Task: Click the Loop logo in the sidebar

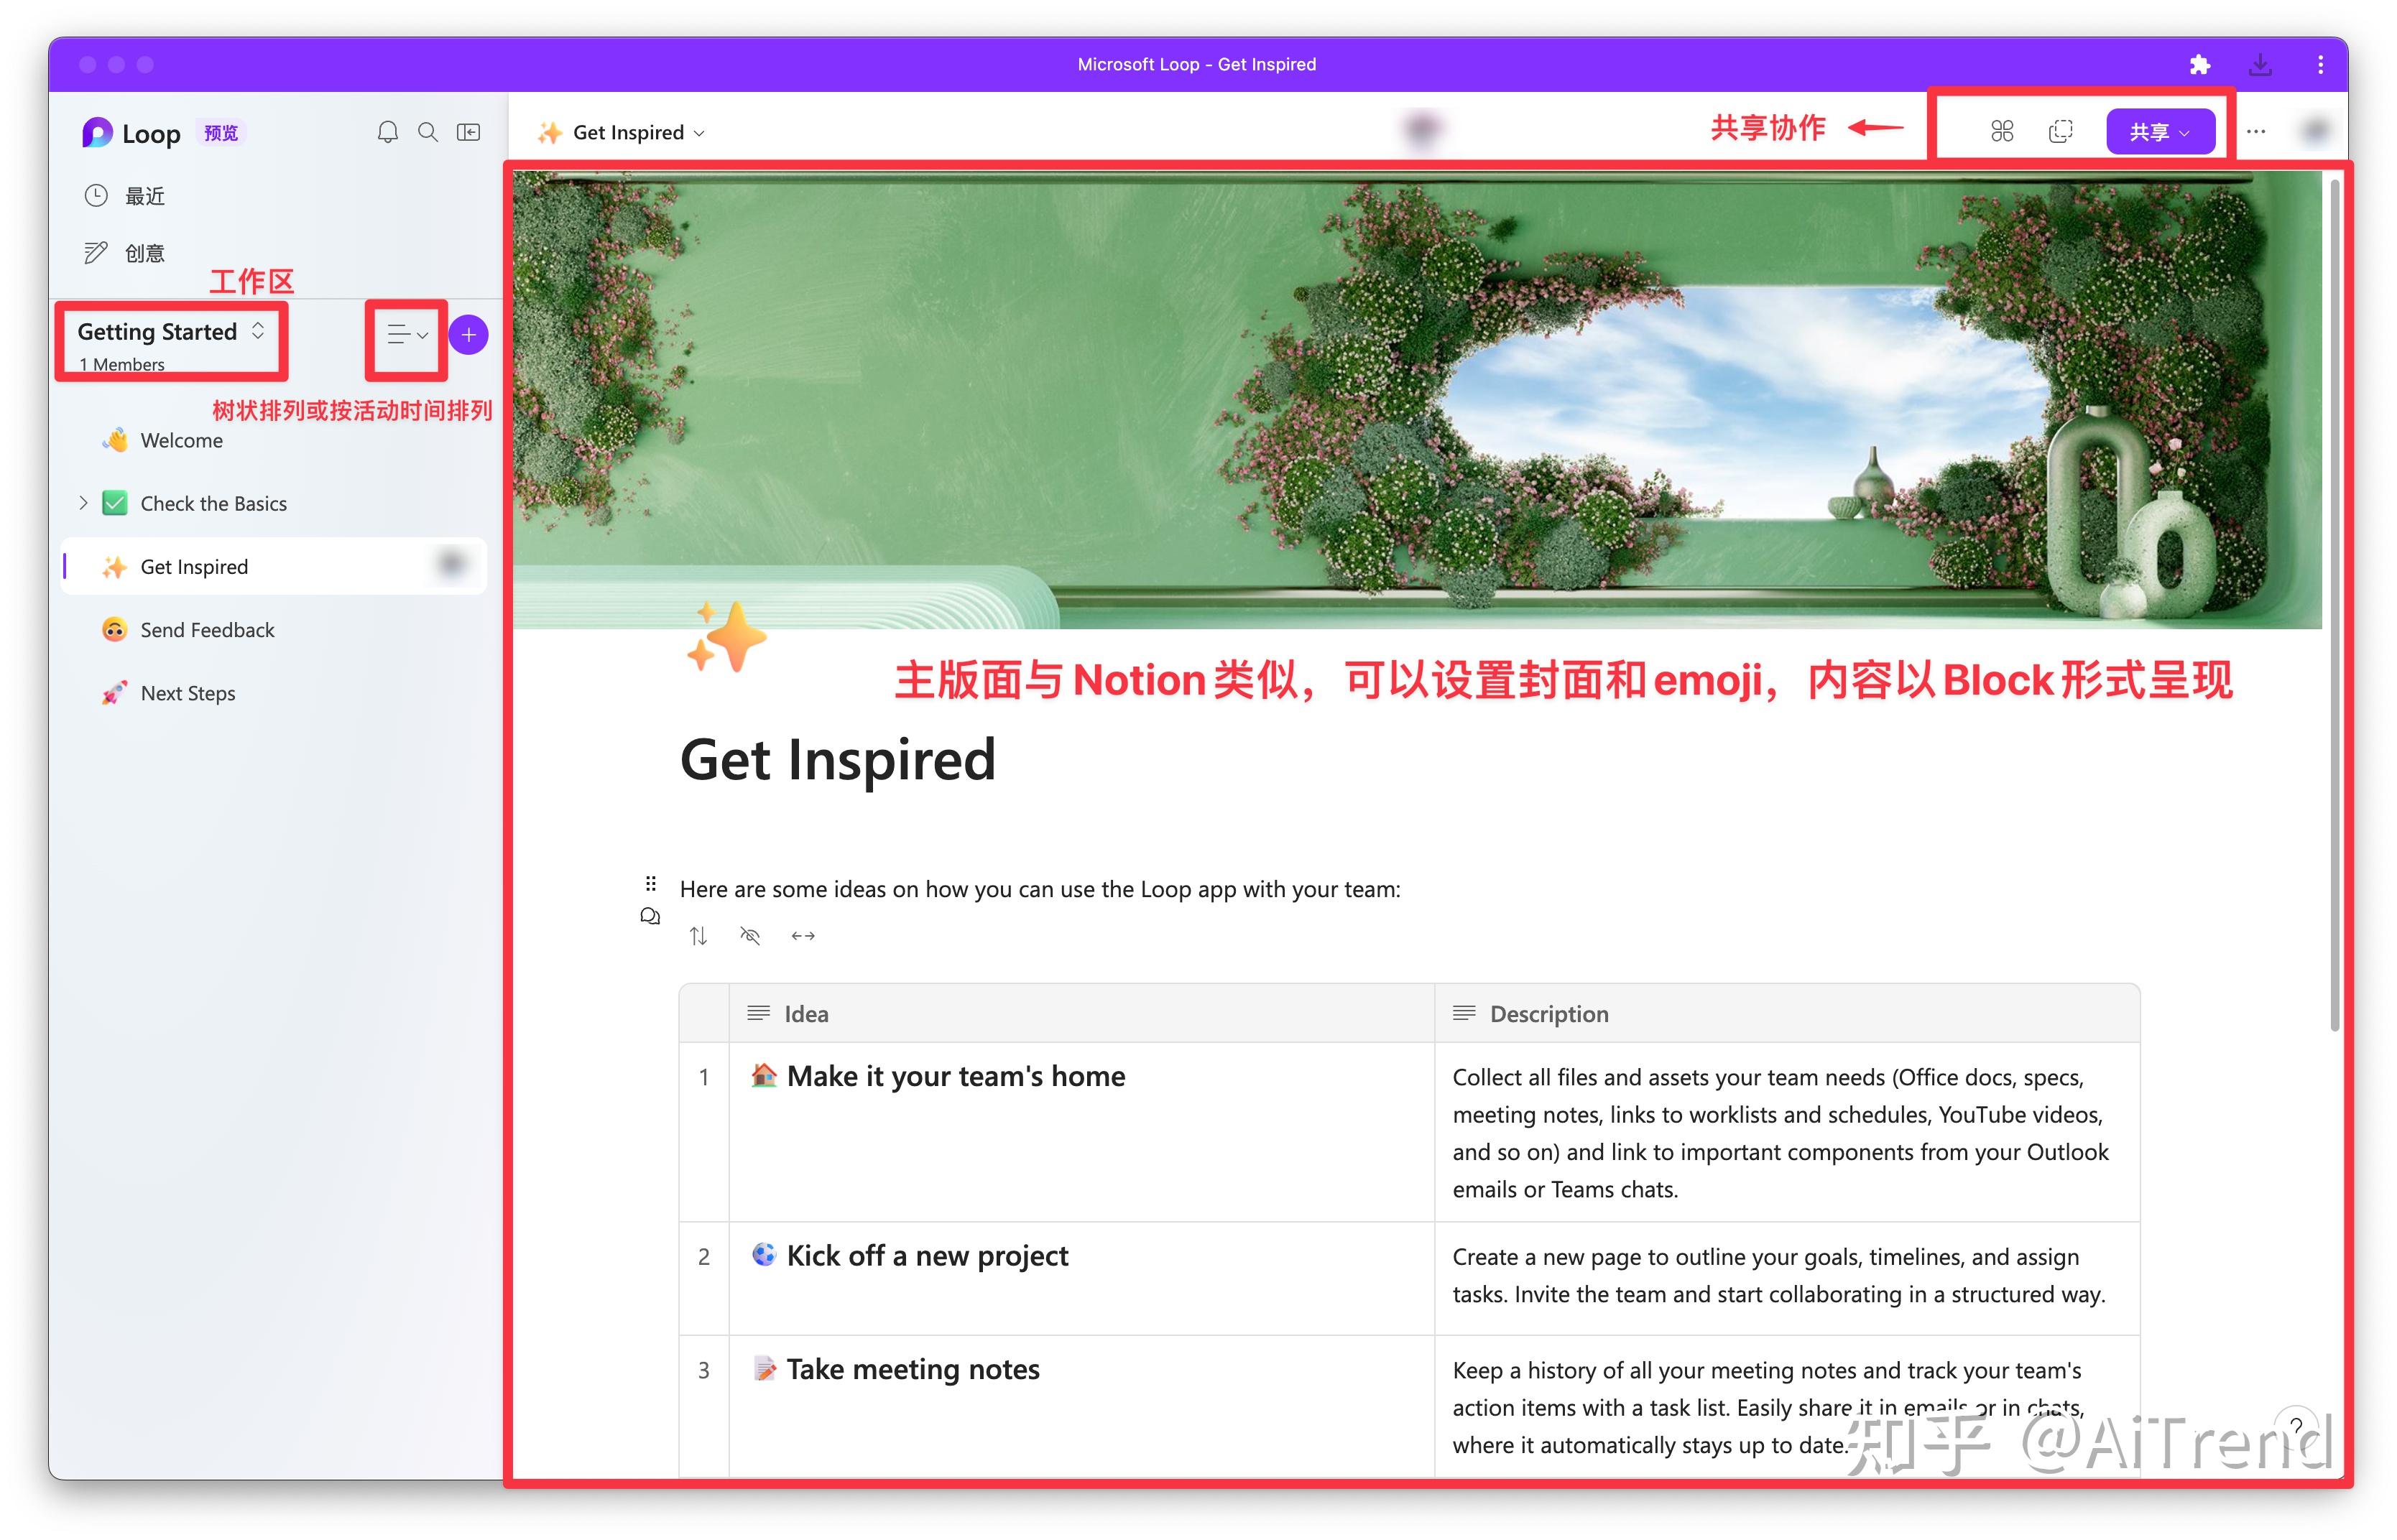Action: click(x=97, y=132)
